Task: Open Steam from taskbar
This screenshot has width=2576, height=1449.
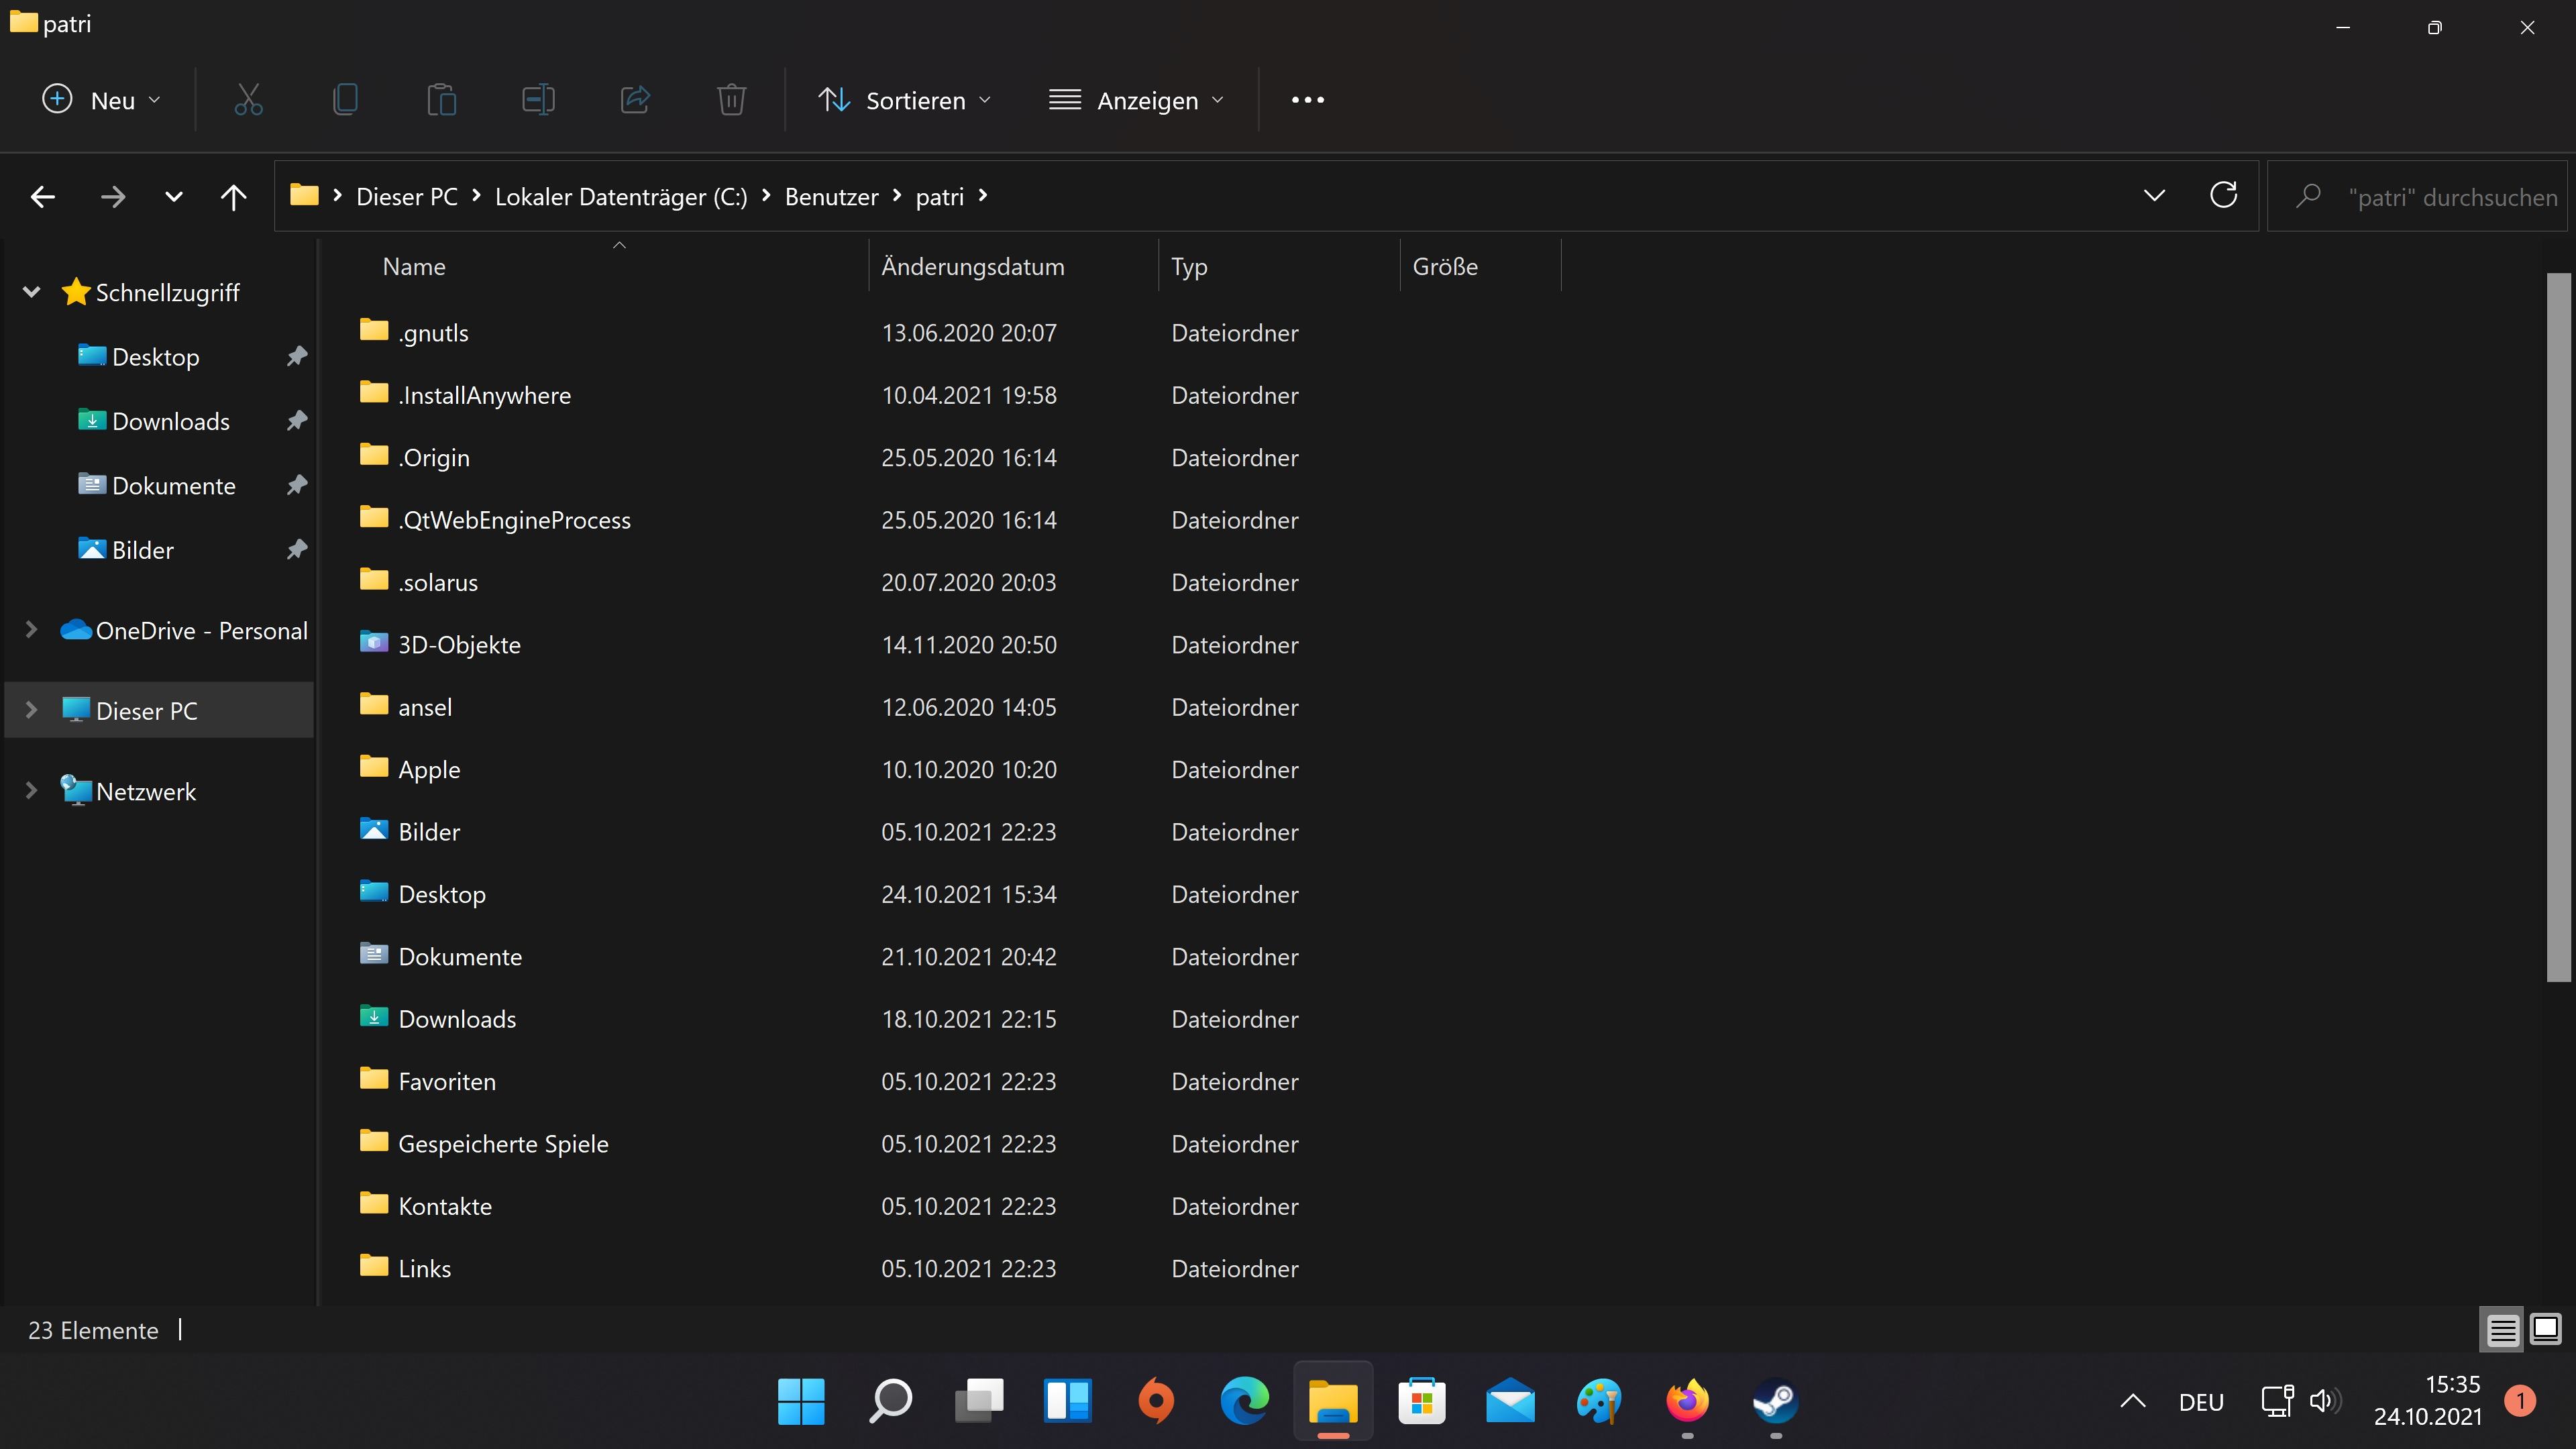Action: (x=1776, y=1401)
